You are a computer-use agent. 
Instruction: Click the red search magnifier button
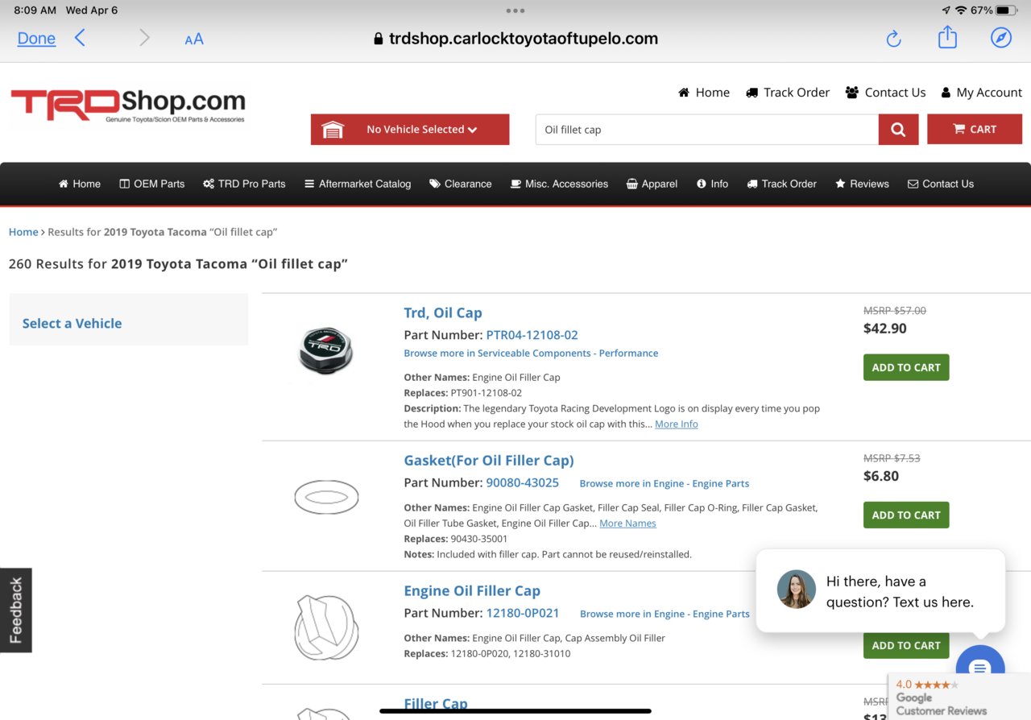pyautogui.click(x=898, y=130)
